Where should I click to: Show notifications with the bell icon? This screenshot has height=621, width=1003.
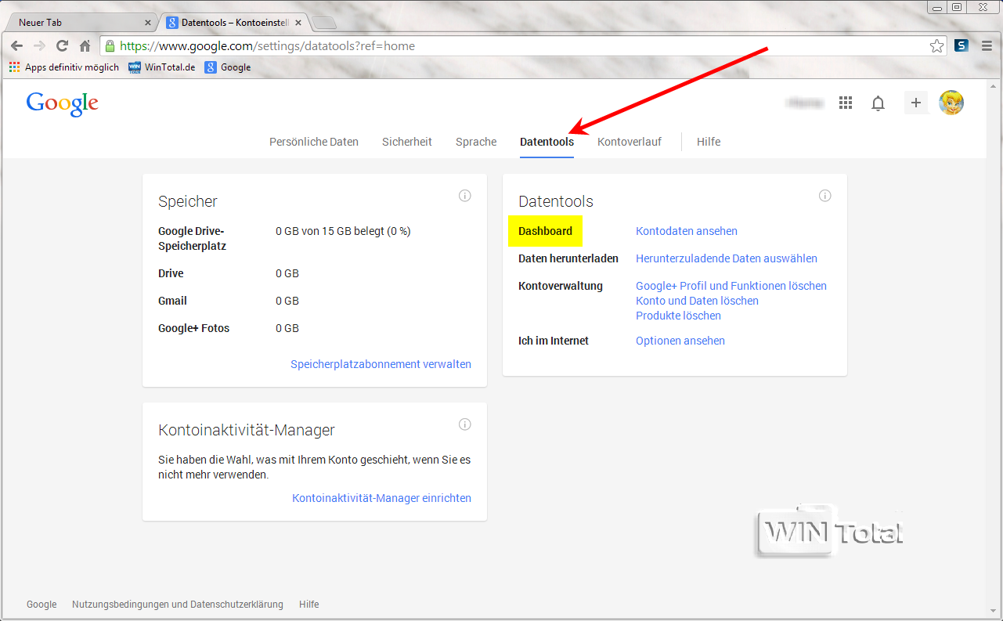coord(879,103)
